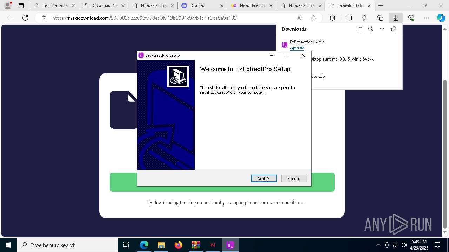Pin the Downloads panel
Screen dimensions: 449x252
393,29
